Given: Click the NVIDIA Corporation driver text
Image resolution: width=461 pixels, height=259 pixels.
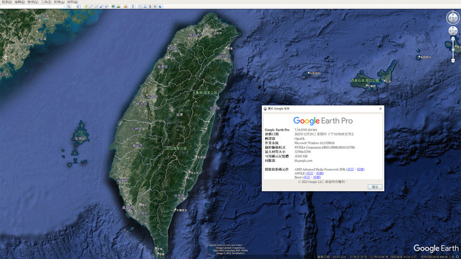Looking at the screenshot, I should [325, 148].
